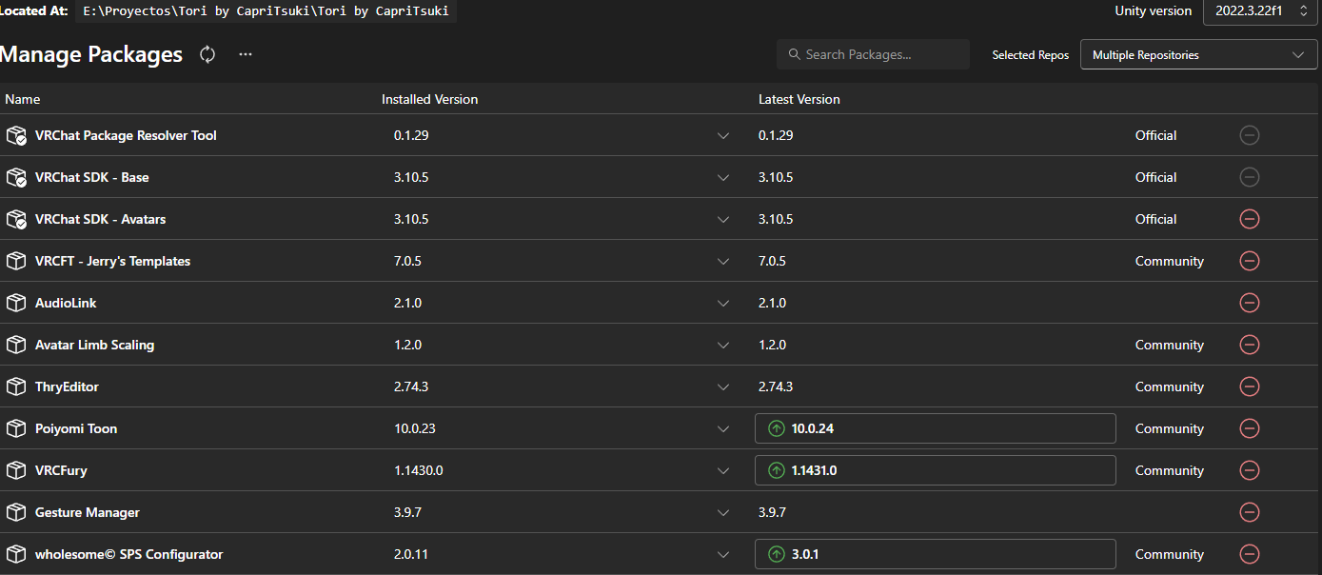This screenshot has height=575, width=1322.
Task: Remove the Poiyomi Toon package
Action: [1250, 428]
